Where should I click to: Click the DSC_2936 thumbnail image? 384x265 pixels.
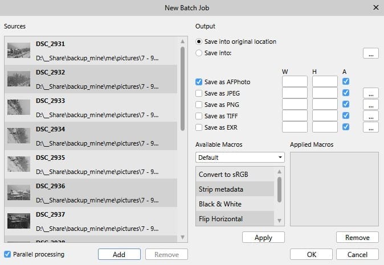(x=19, y=192)
